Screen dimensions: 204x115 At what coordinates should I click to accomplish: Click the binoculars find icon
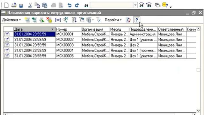[x=86, y=5]
